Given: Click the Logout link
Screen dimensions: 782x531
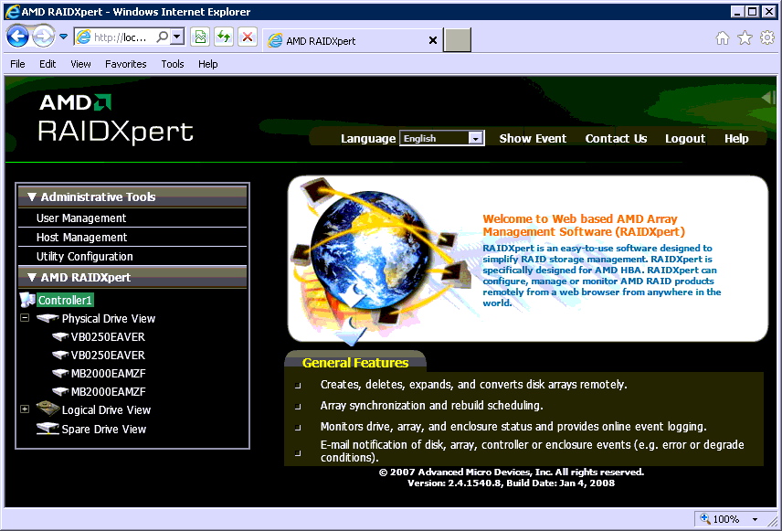Looking at the screenshot, I should coord(685,139).
